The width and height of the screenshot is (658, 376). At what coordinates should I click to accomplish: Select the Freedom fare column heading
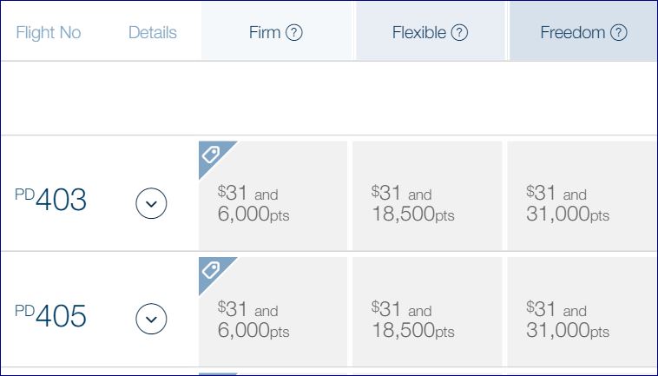[x=572, y=33]
